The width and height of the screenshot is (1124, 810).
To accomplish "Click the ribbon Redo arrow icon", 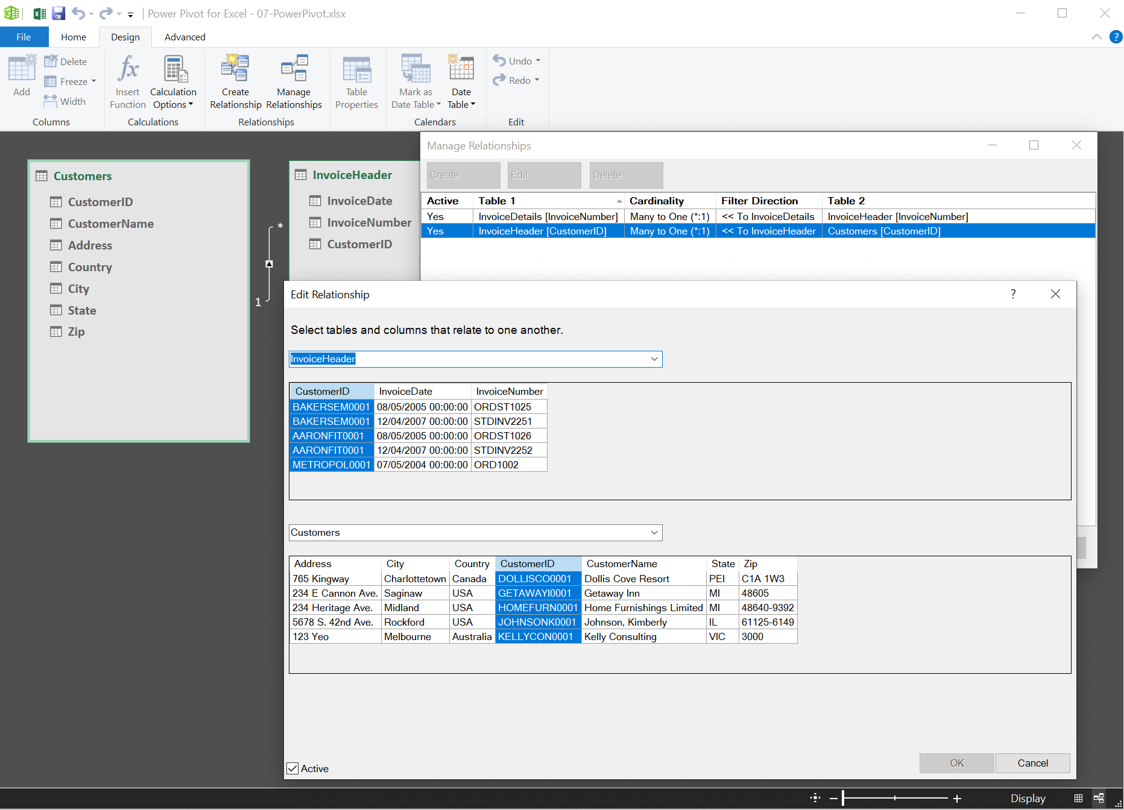I will (499, 80).
